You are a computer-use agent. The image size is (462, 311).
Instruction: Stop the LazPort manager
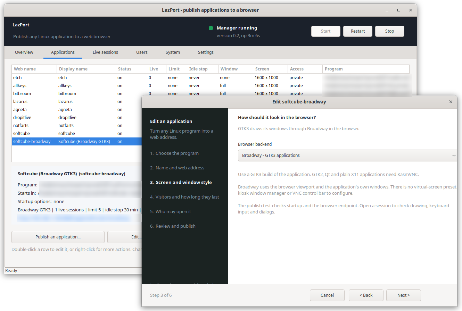390,31
